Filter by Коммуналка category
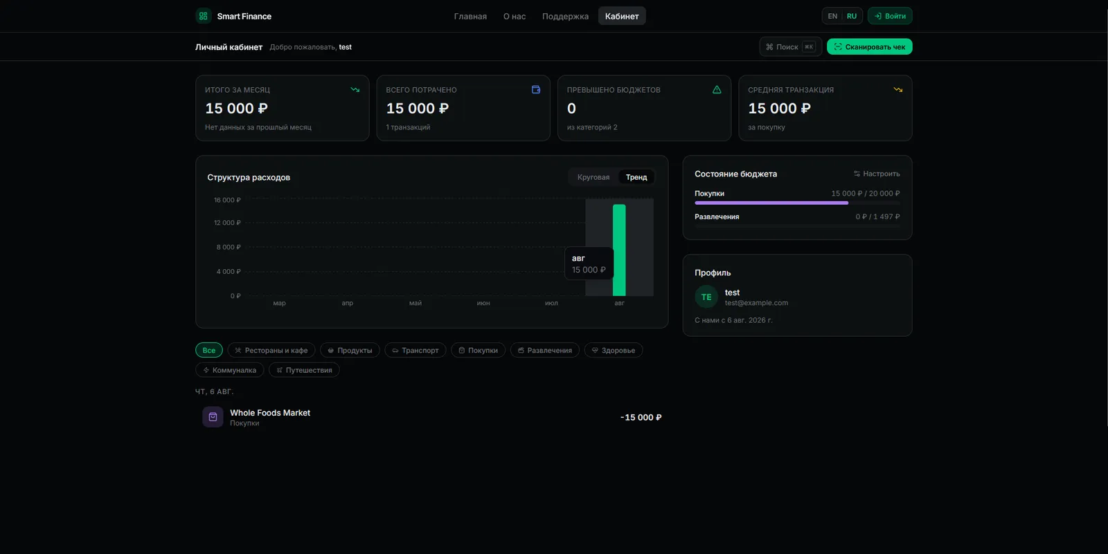Image resolution: width=1108 pixels, height=554 pixels. pos(229,370)
